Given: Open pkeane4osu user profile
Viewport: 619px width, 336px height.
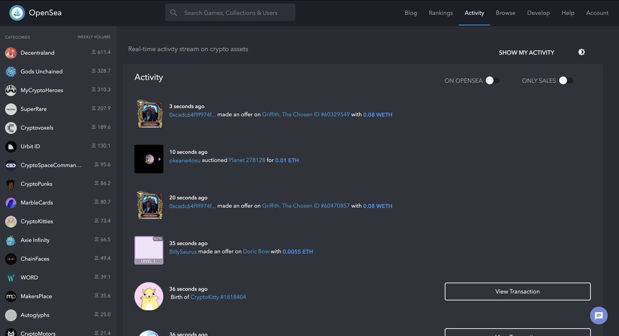Looking at the screenshot, I should [184, 160].
